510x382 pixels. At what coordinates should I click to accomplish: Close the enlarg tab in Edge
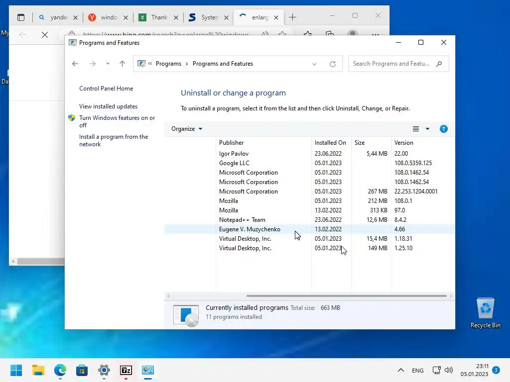coord(276,17)
